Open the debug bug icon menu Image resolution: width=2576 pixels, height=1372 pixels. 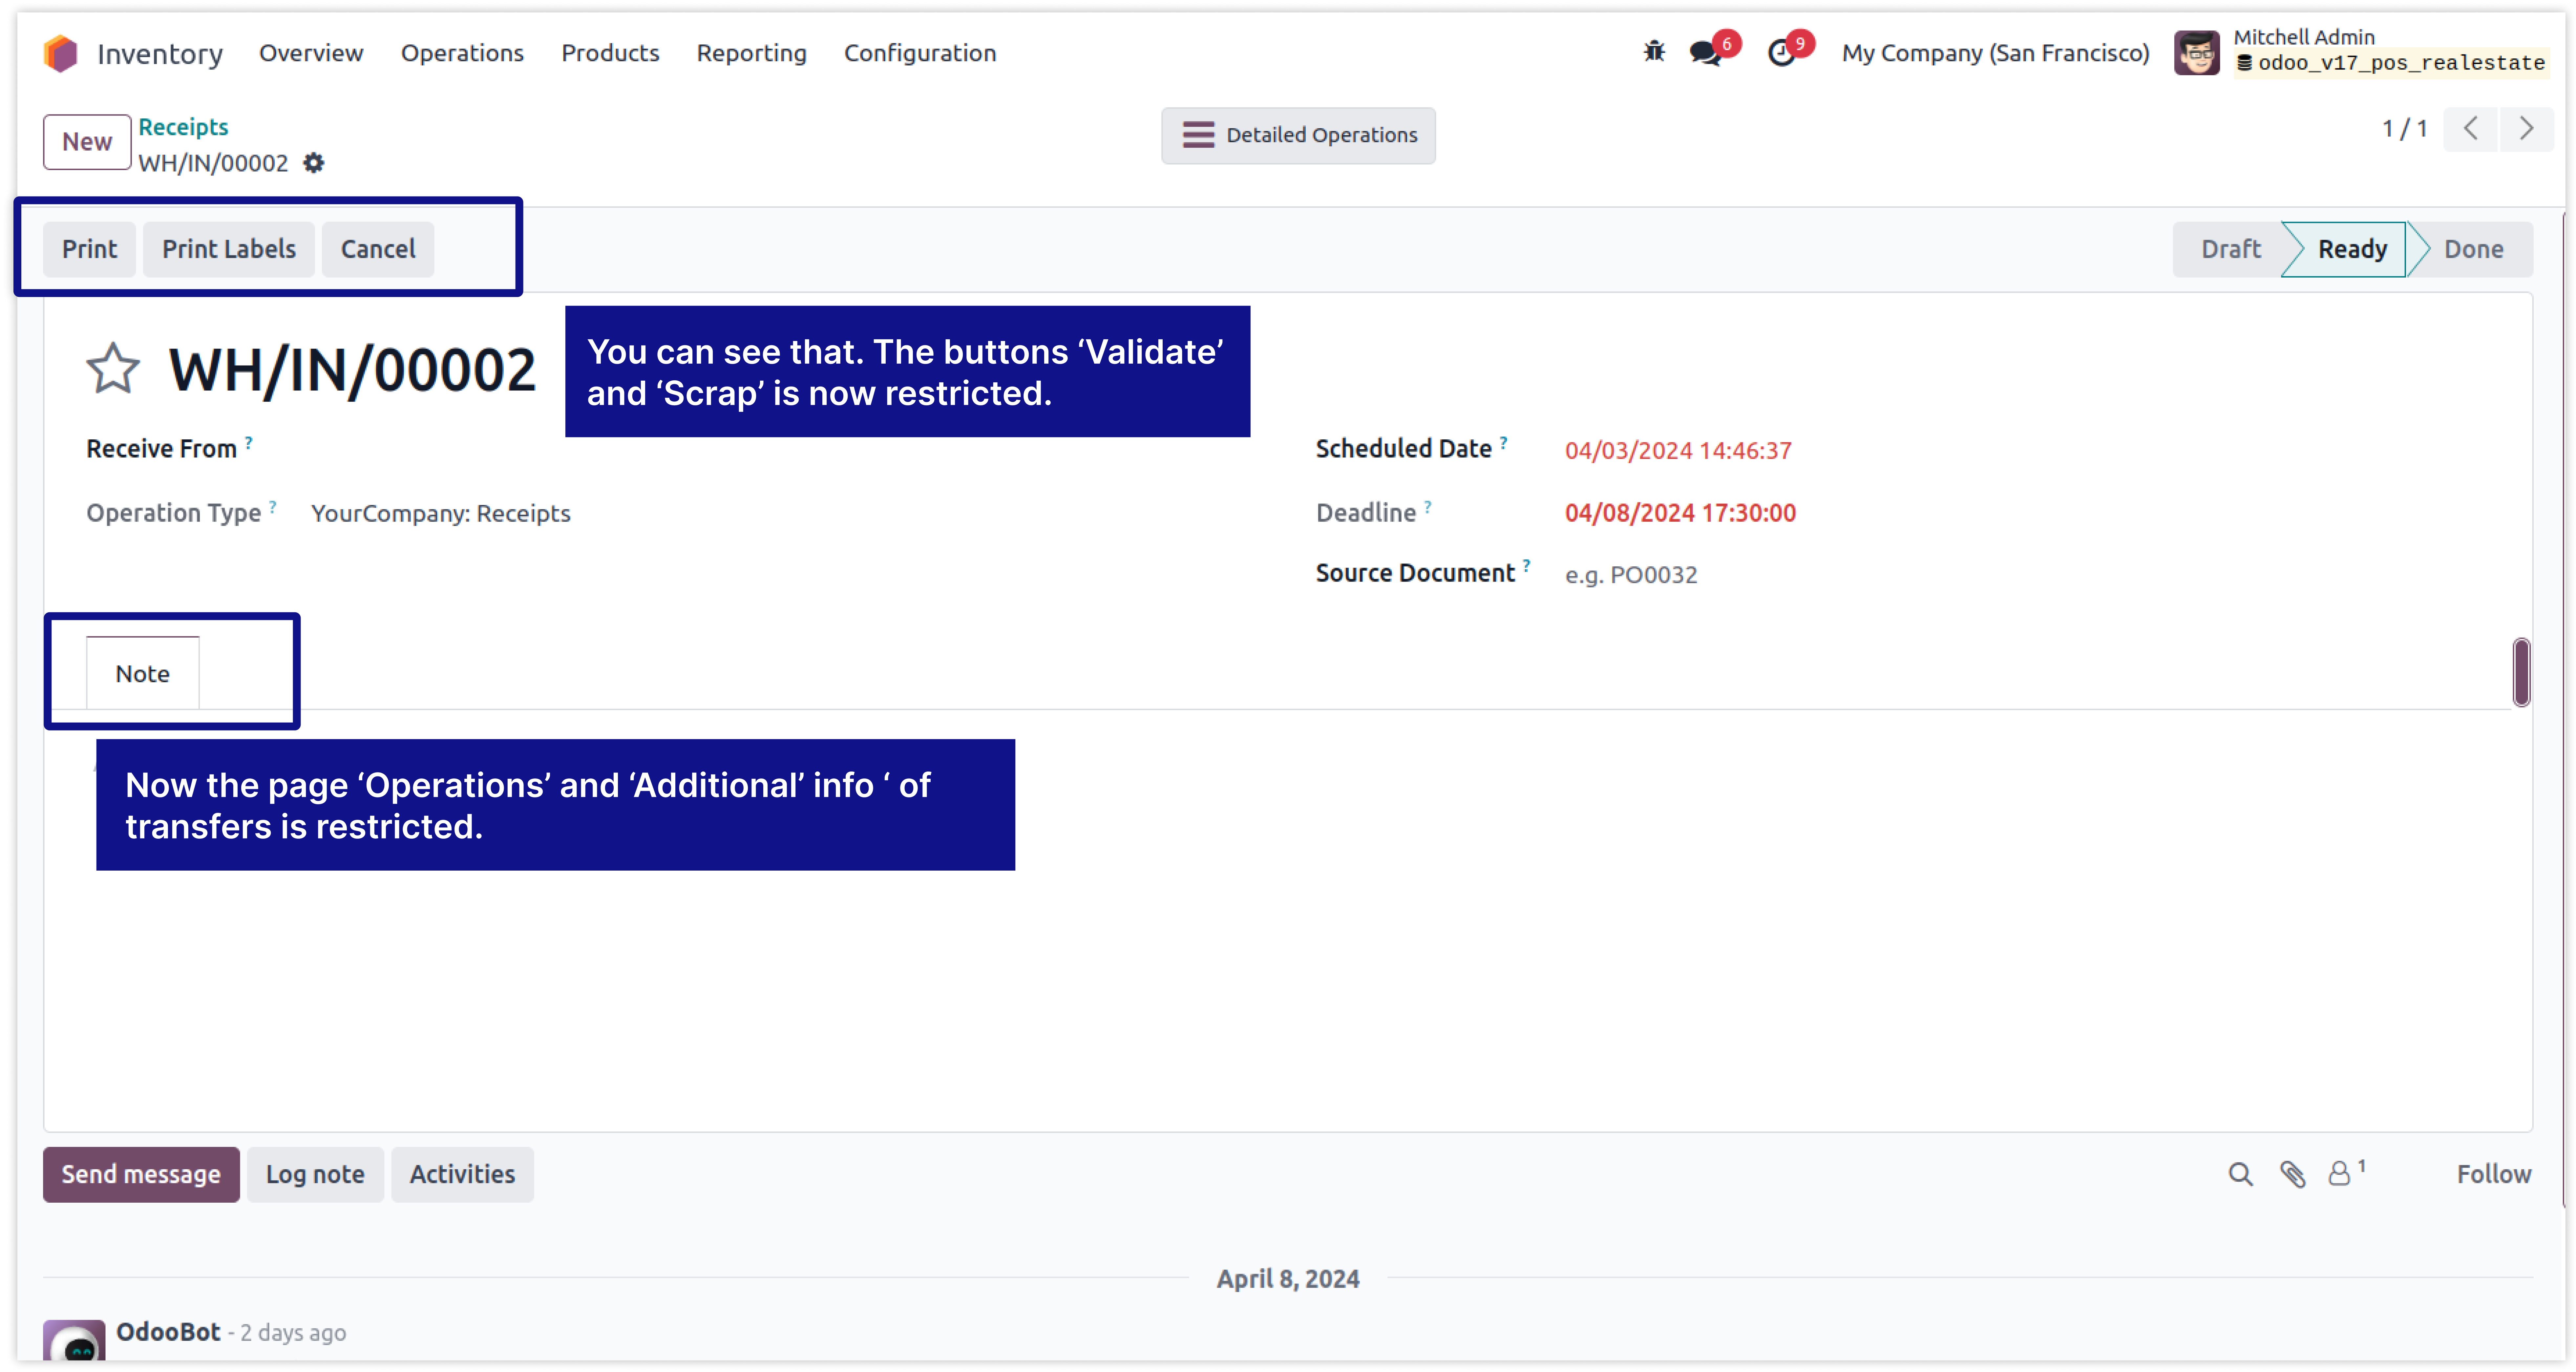[1654, 52]
